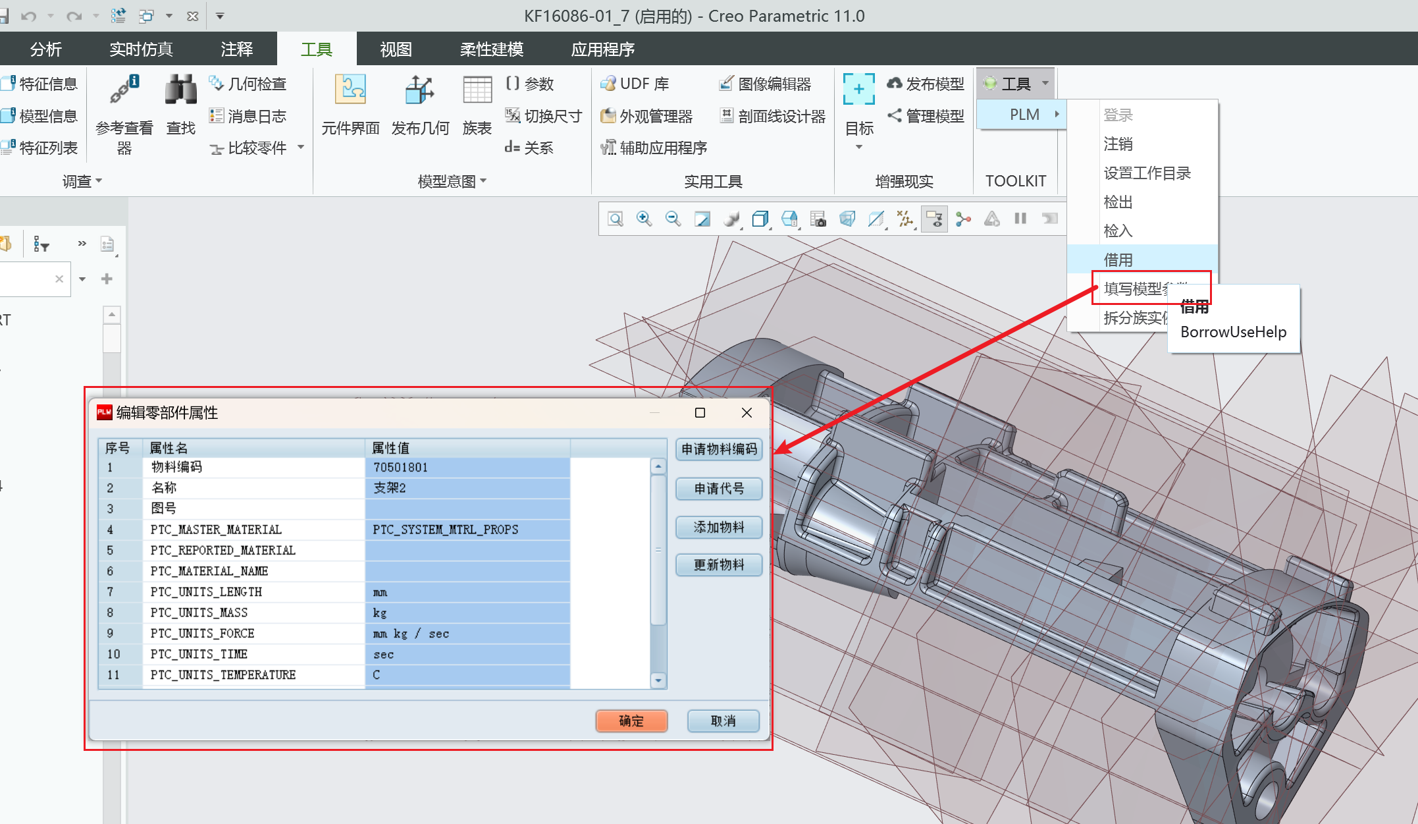This screenshot has height=824, width=1418.
Task: Select 检出 in the PLM menu
Action: pyautogui.click(x=1142, y=202)
